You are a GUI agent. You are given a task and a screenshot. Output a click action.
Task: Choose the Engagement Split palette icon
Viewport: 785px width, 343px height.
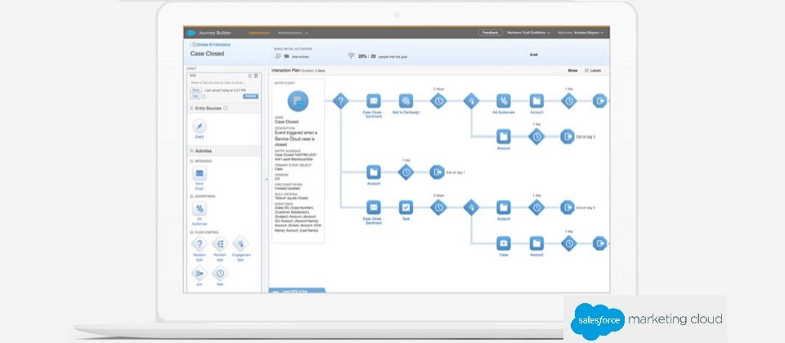click(x=240, y=244)
